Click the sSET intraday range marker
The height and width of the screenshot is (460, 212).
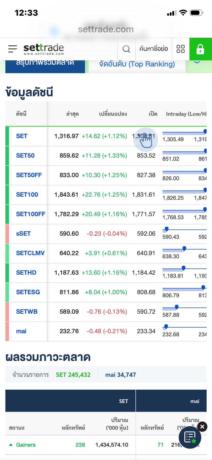click(167, 229)
